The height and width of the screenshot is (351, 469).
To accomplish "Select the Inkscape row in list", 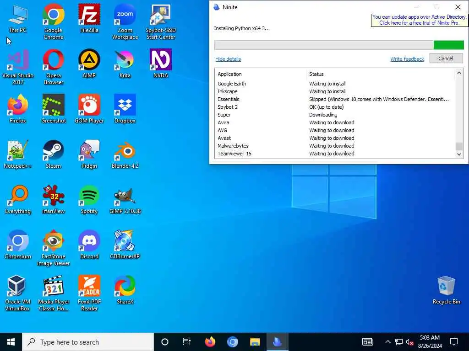I will coord(335,91).
